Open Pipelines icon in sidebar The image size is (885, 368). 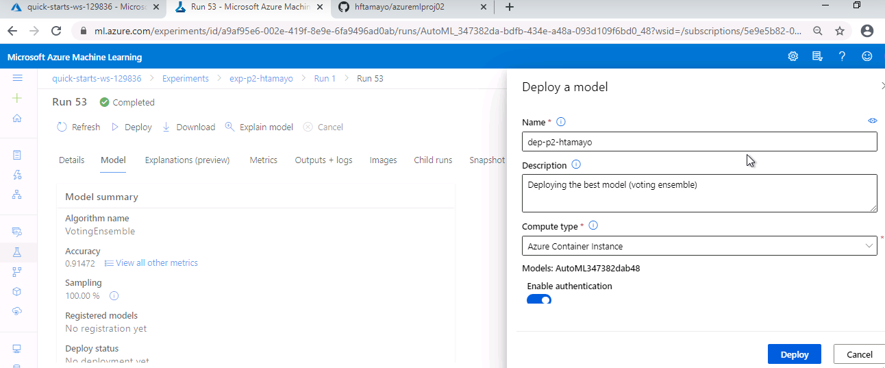[17, 271]
